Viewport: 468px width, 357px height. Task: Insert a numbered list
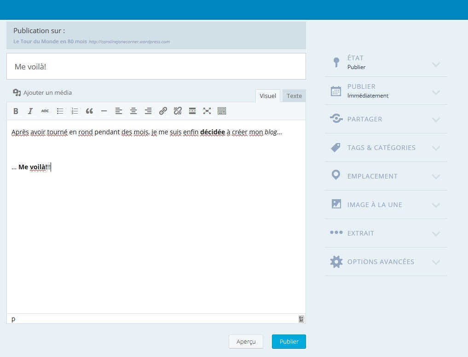pyautogui.click(x=75, y=111)
